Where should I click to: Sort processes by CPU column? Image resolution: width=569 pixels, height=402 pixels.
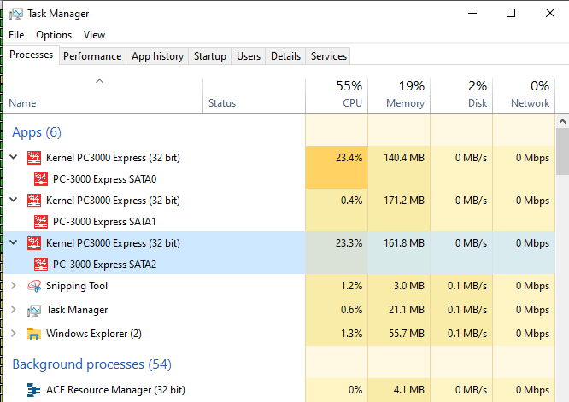coord(337,95)
